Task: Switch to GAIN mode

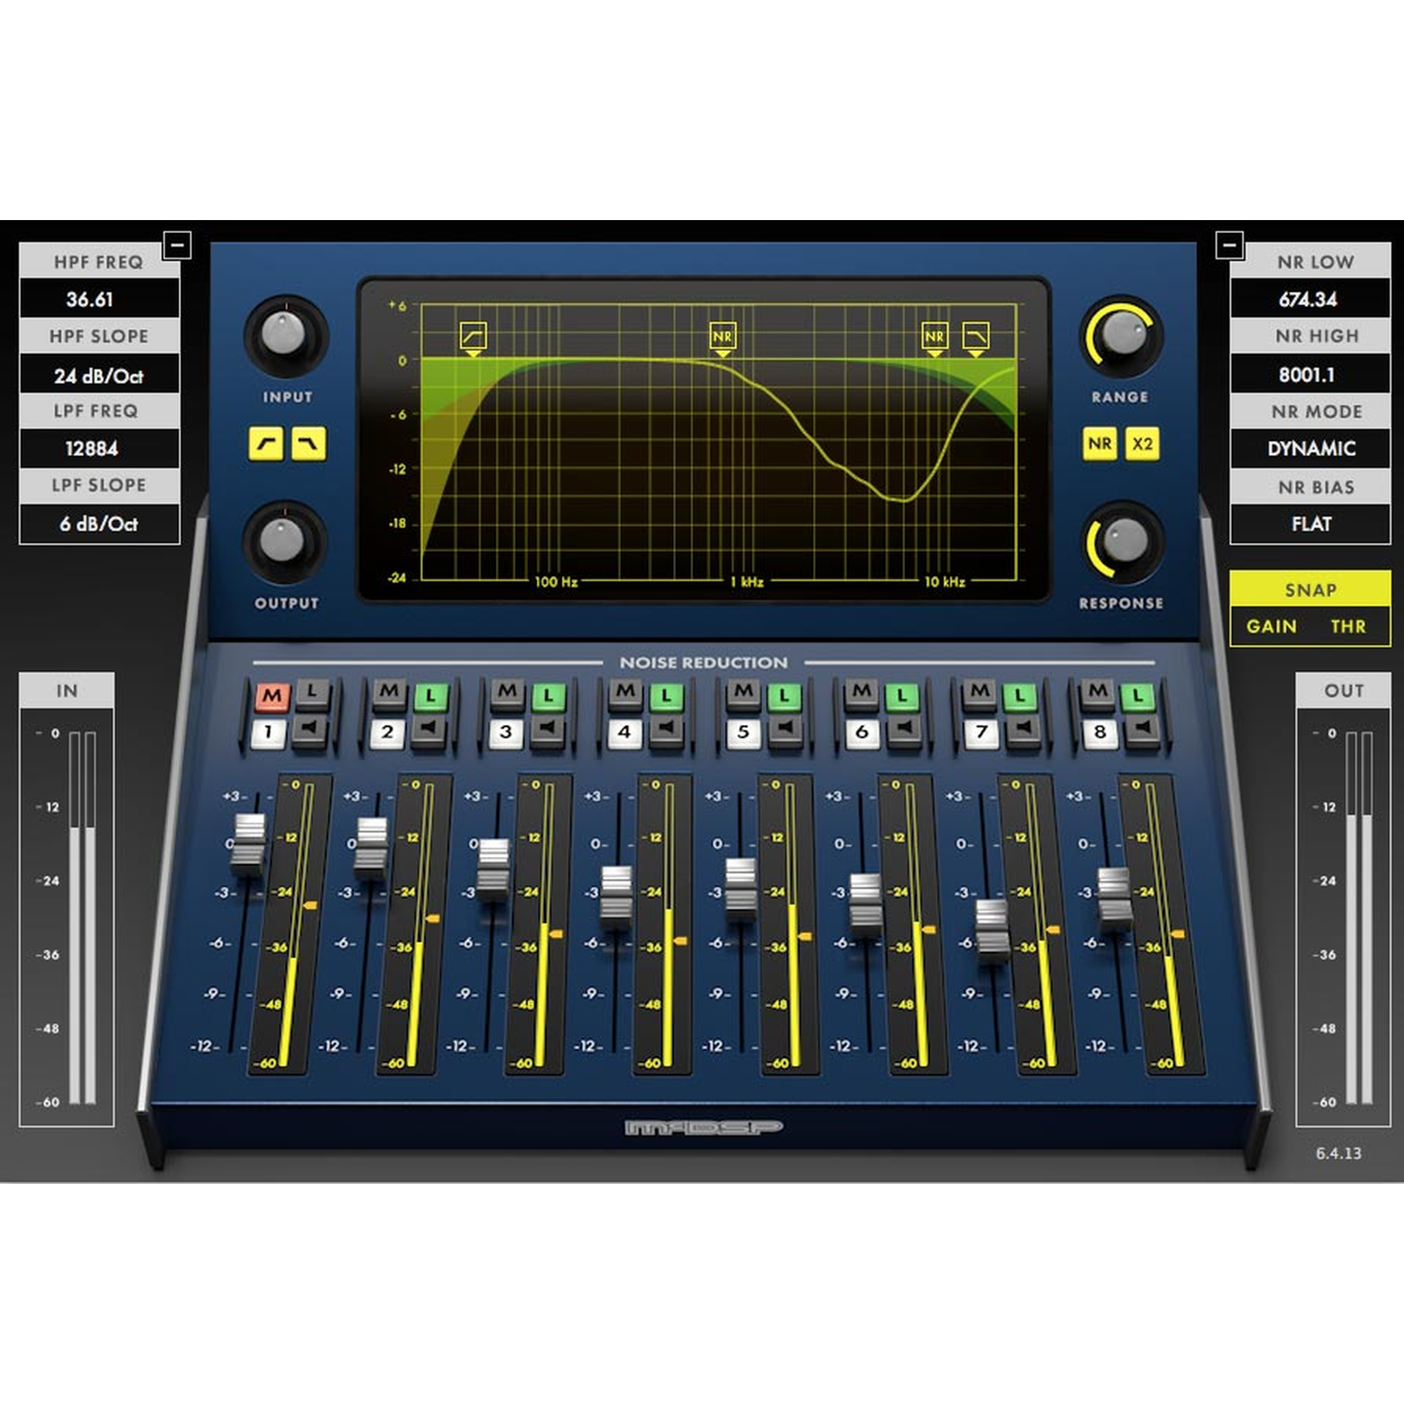Action: pyautogui.click(x=1272, y=627)
